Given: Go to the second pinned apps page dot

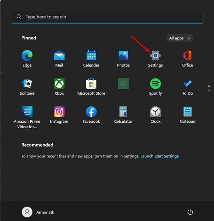Looking at the screenshot, I should click(x=209, y=90).
